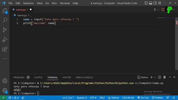Open the Extensions view
178x100 pixels.
click(5, 49)
